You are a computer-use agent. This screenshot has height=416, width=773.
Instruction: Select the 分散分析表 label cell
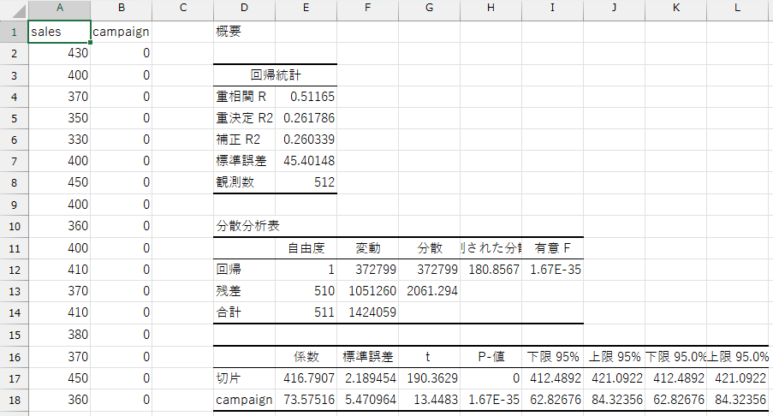point(244,226)
